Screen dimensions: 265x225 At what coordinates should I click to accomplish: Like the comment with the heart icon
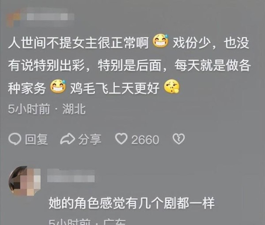click(121, 139)
